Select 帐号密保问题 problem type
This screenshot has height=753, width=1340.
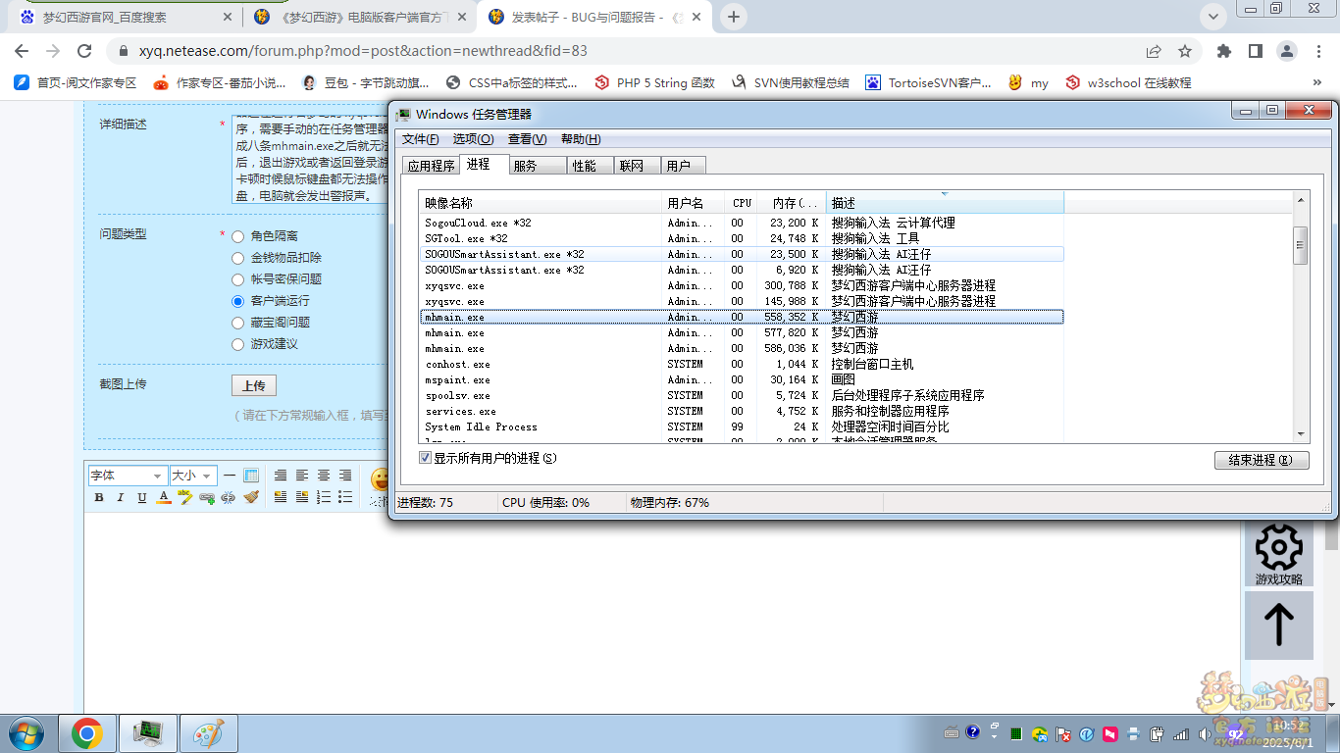[237, 279]
